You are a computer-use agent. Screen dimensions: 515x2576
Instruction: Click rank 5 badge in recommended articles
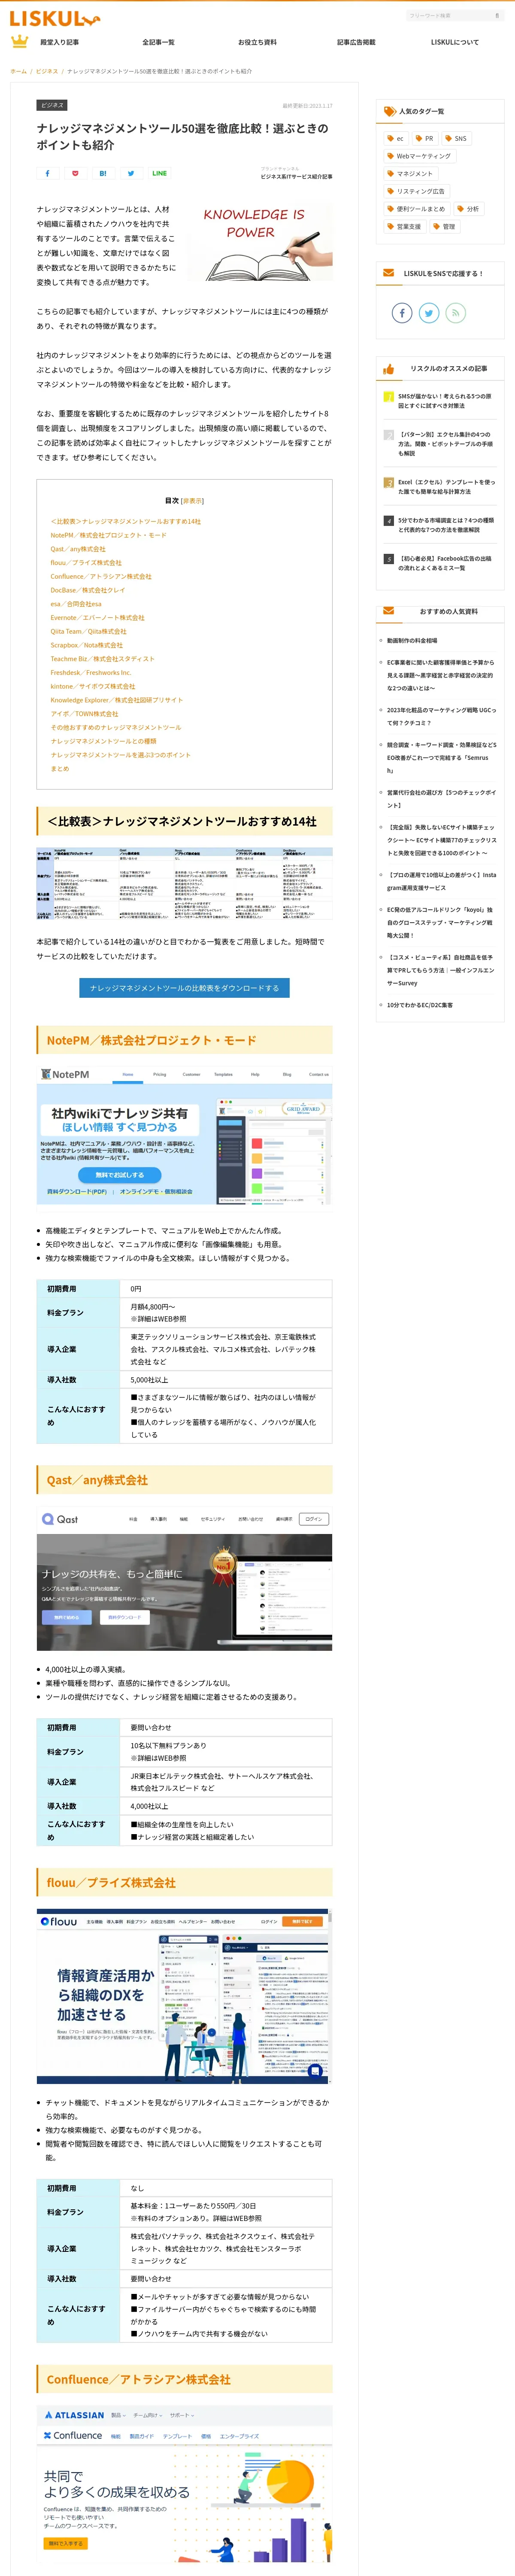[x=389, y=559]
